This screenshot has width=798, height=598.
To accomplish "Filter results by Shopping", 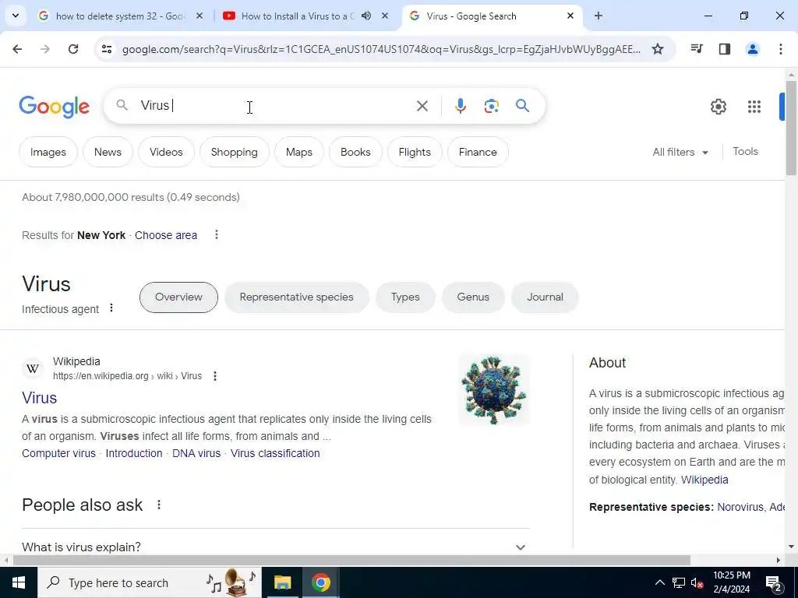I will pos(234,152).
